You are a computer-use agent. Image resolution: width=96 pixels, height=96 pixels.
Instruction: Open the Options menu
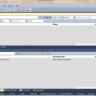[x=11, y=6]
